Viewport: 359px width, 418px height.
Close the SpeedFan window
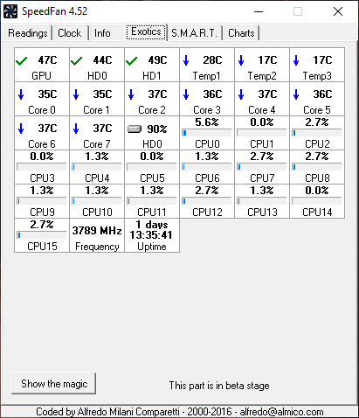[x=338, y=11]
